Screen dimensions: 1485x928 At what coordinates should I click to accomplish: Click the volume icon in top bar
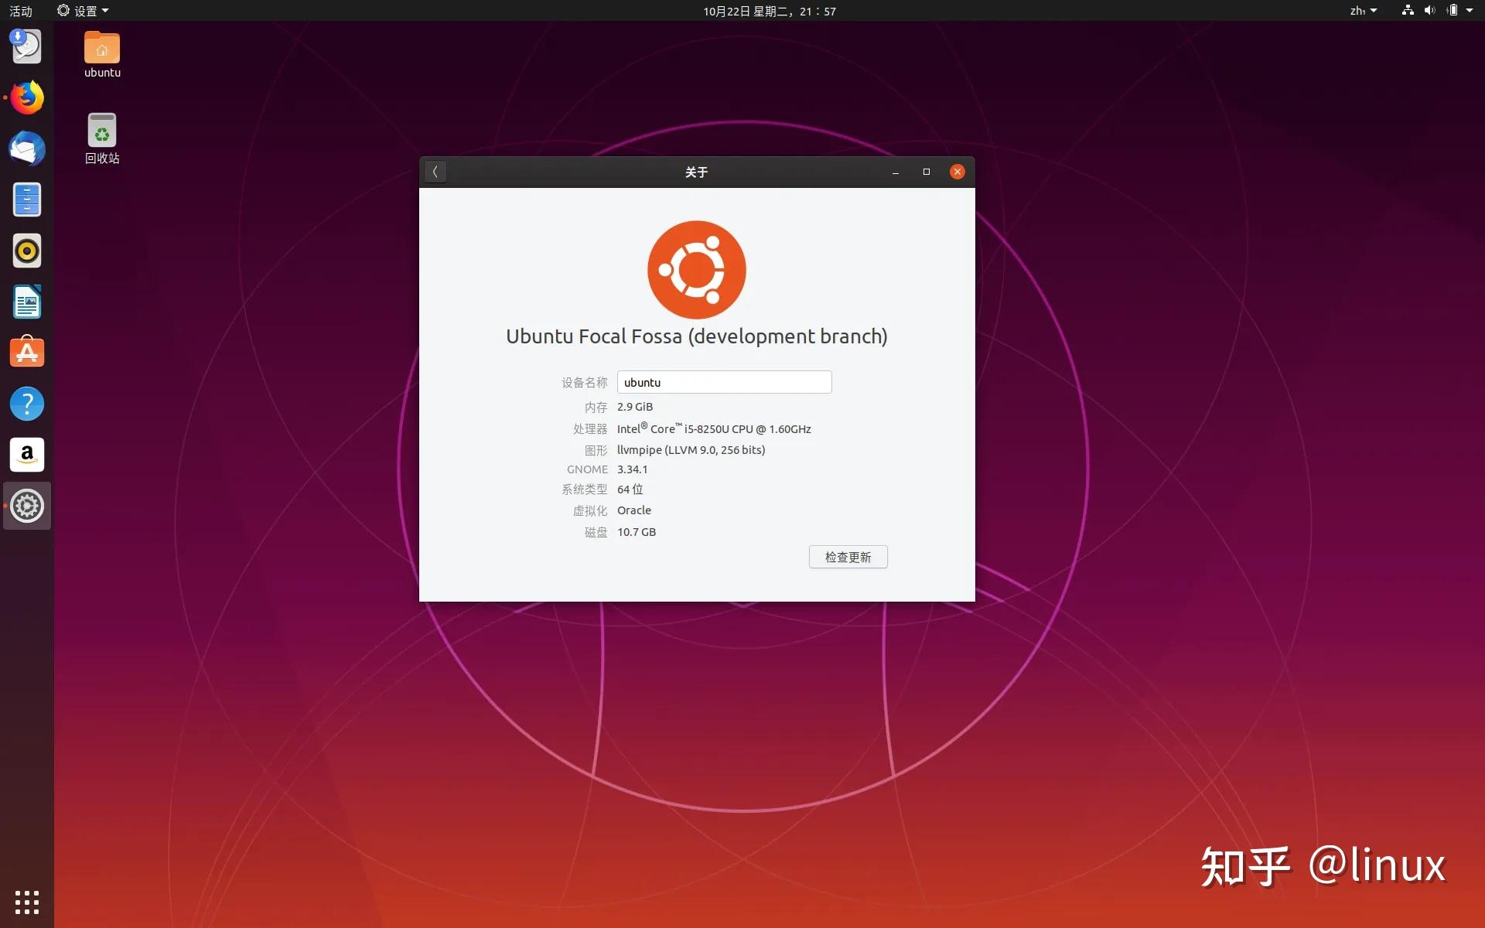[x=1429, y=10]
